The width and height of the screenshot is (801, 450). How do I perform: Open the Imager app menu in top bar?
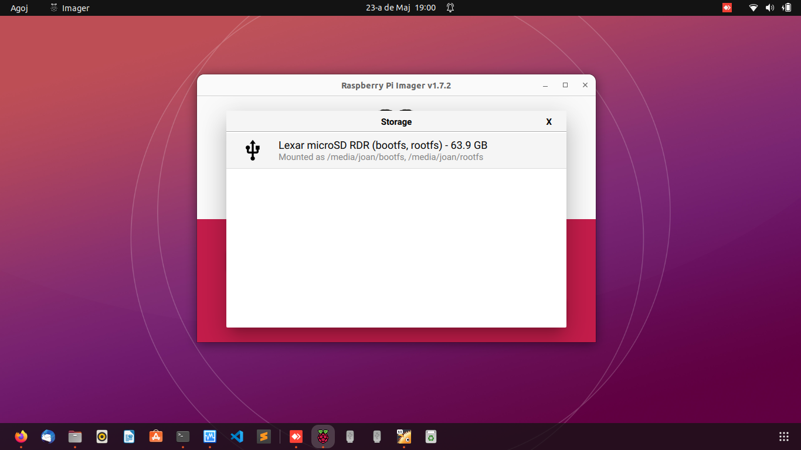[70, 8]
